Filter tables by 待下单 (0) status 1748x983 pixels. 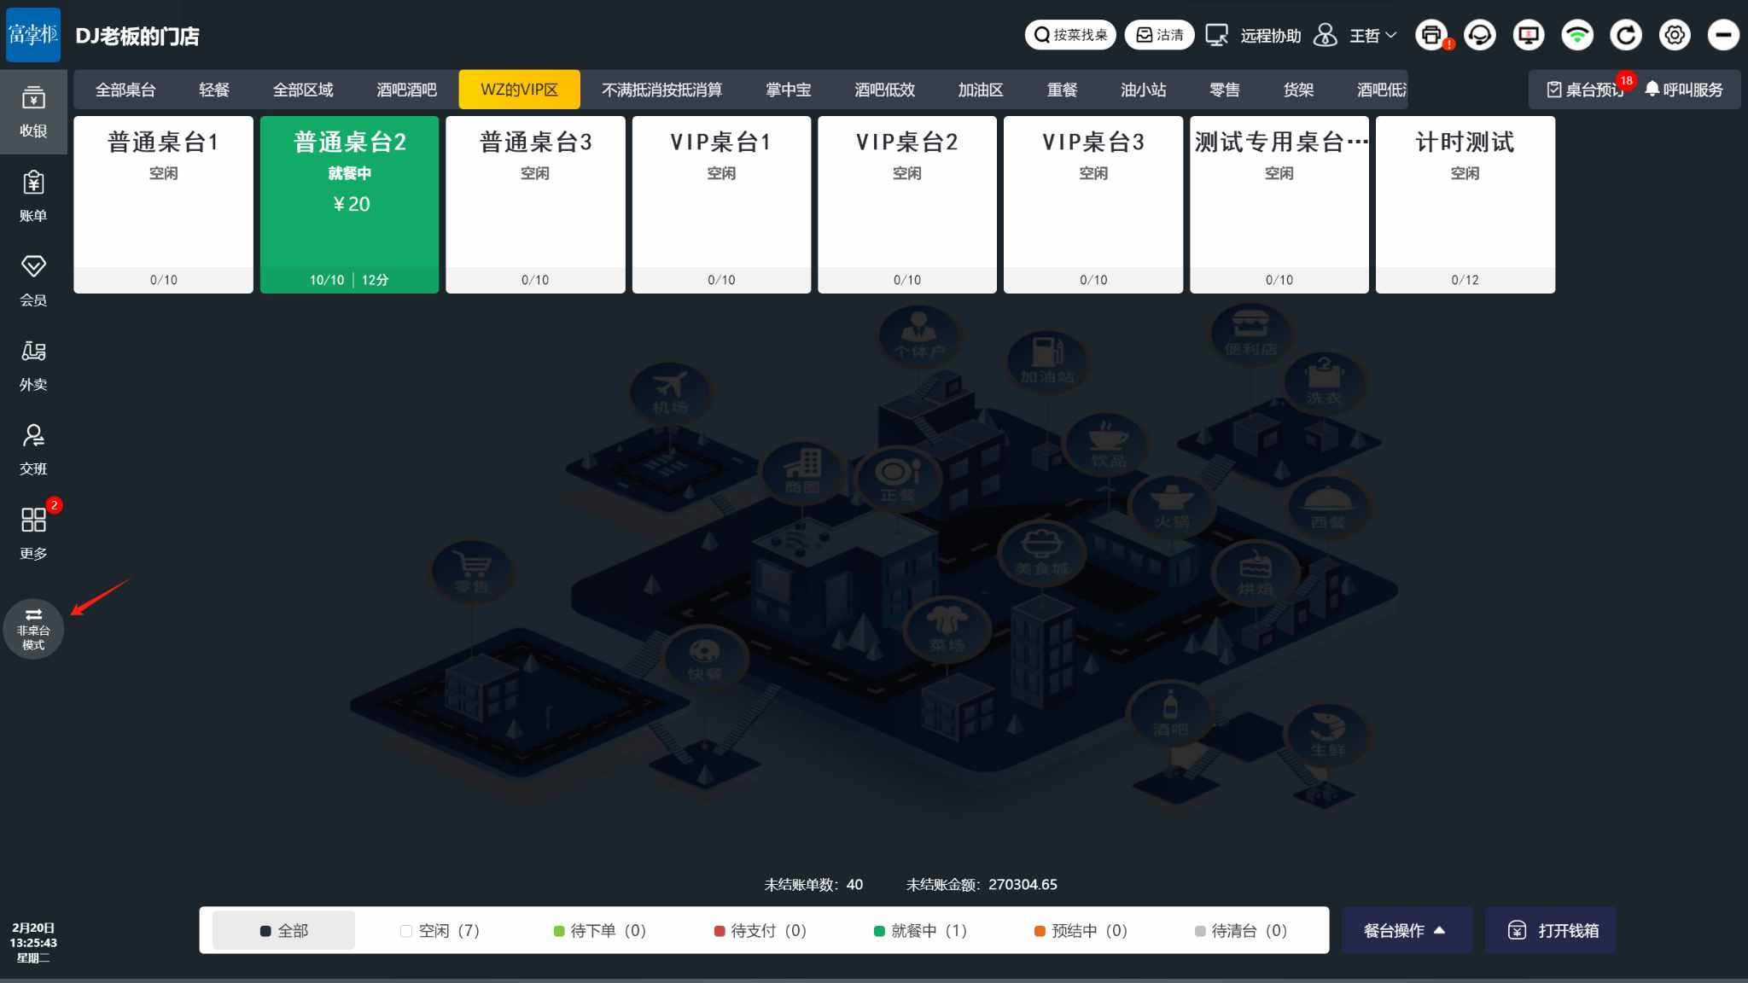pyautogui.click(x=599, y=930)
